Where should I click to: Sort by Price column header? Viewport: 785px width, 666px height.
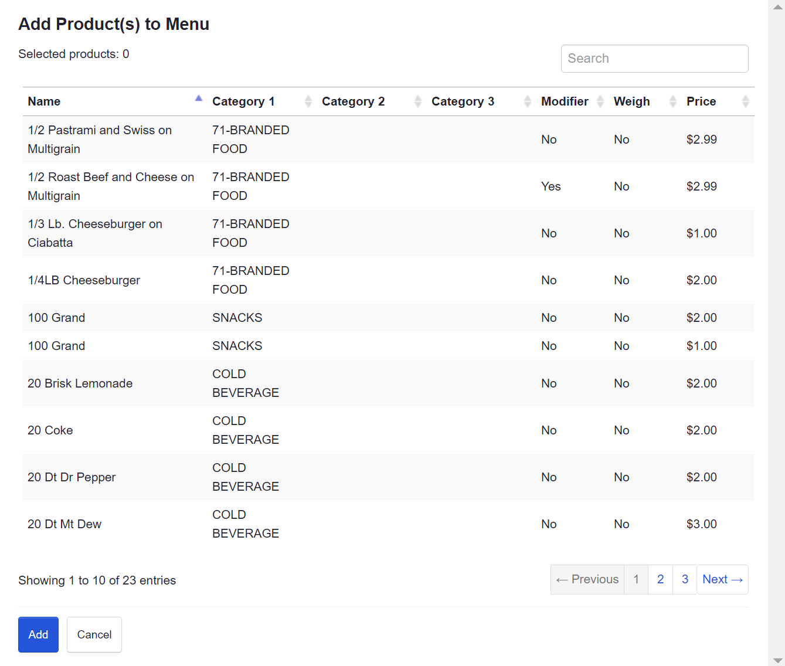[x=701, y=101]
